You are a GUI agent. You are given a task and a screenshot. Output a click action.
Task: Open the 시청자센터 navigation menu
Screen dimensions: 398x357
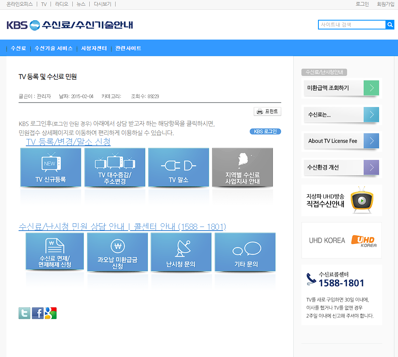94,48
